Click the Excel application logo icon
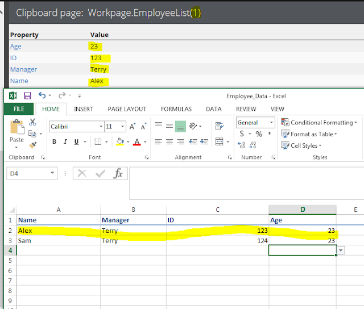The width and height of the screenshot is (364, 309). [13, 95]
